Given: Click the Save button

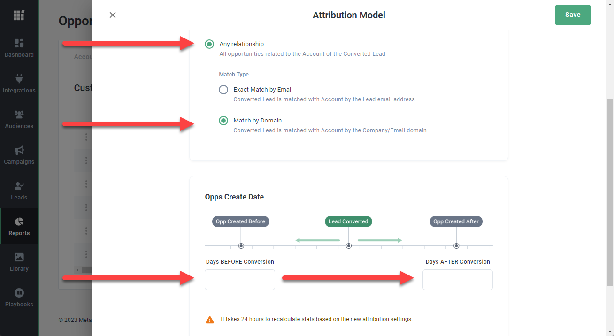Looking at the screenshot, I should pyautogui.click(x=572, y=15).
